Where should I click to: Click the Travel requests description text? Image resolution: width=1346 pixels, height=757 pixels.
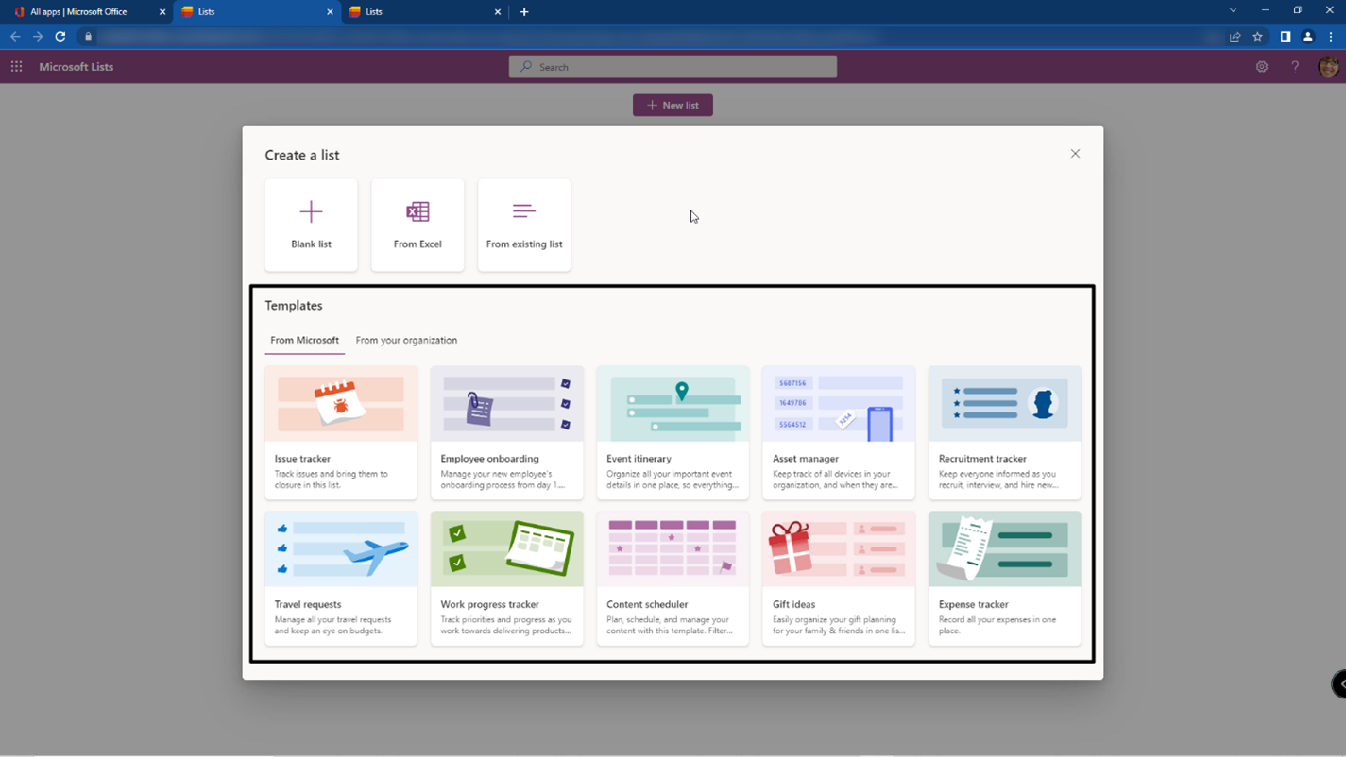coord(332,625)
